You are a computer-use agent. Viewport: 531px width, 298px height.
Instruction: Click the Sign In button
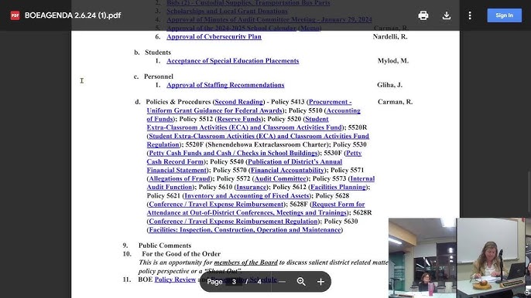[x=504, y=15]
